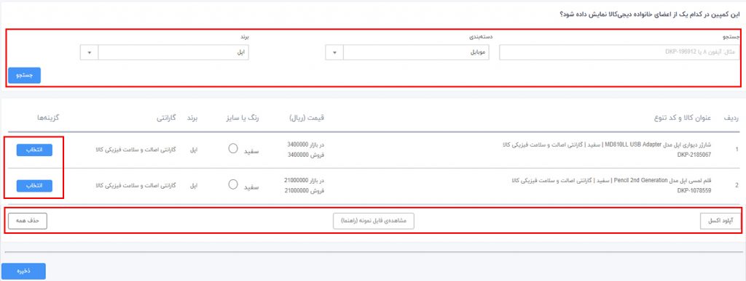Open the برند brand dropdown arrow
Screen dimensions: 746x281
[90, 52]
